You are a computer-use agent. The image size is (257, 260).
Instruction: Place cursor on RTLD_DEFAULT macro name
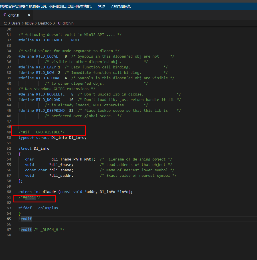pos(49,40)
